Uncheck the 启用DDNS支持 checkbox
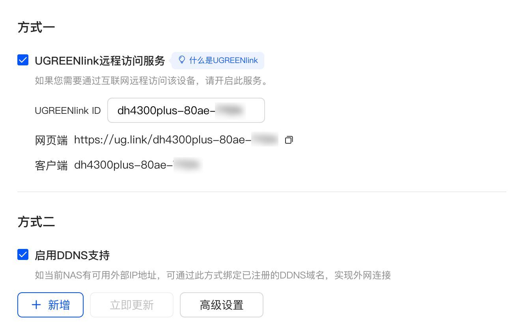The width and height of the screenshot is (519, 334). pos(23,255)
